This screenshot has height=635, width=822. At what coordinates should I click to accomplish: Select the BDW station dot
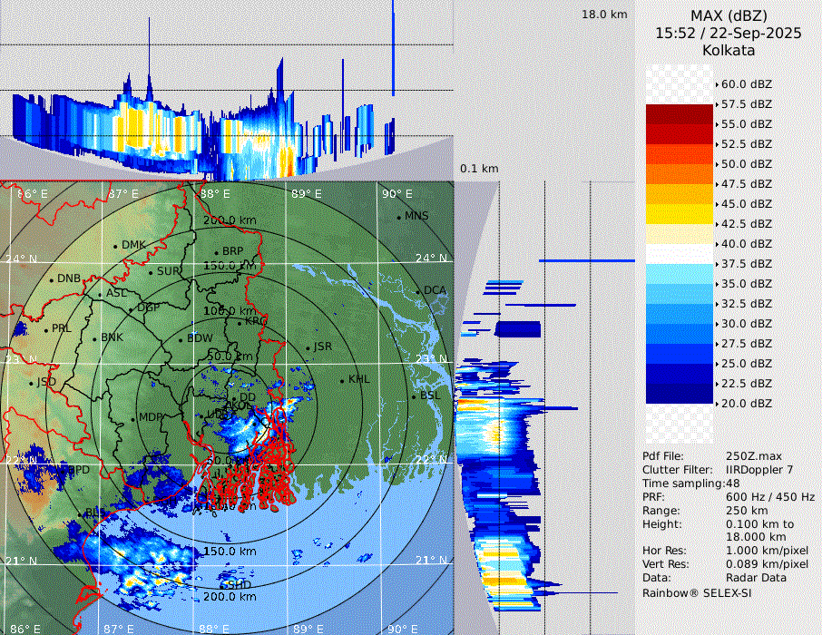pyautogui.click(x=181, y=339)
